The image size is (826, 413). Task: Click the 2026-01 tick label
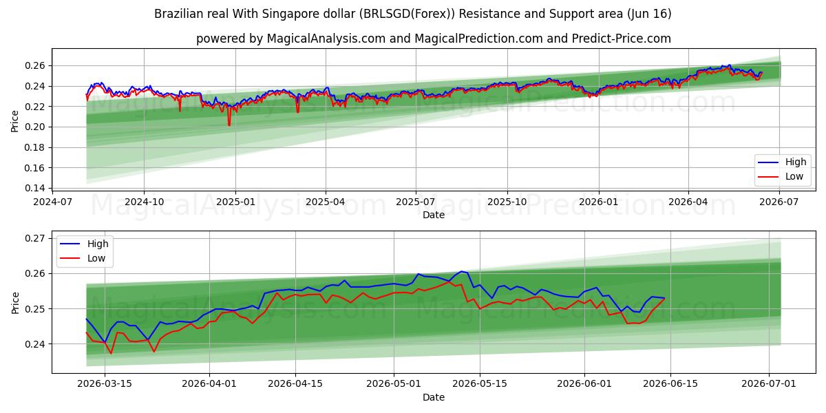click(598, 202)
